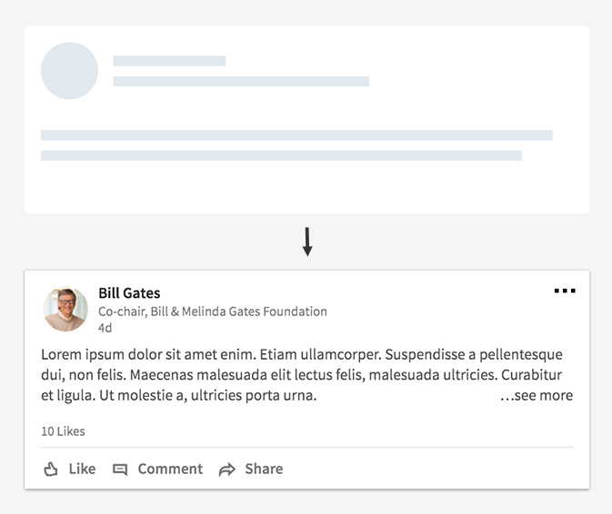View the 10 Likes count
Viewport: 612px width, 514px height.
pyautogui.click(x=63, y=431)
